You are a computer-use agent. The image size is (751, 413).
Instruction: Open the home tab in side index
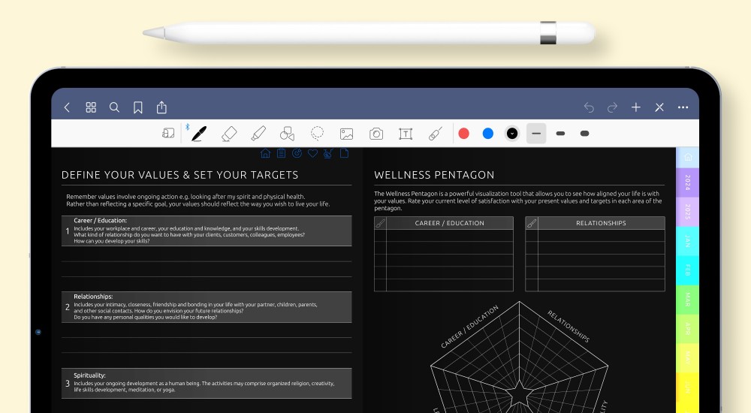tap(688, 157)
